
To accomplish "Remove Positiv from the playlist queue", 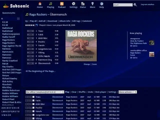I will click(x=26, y=108).
